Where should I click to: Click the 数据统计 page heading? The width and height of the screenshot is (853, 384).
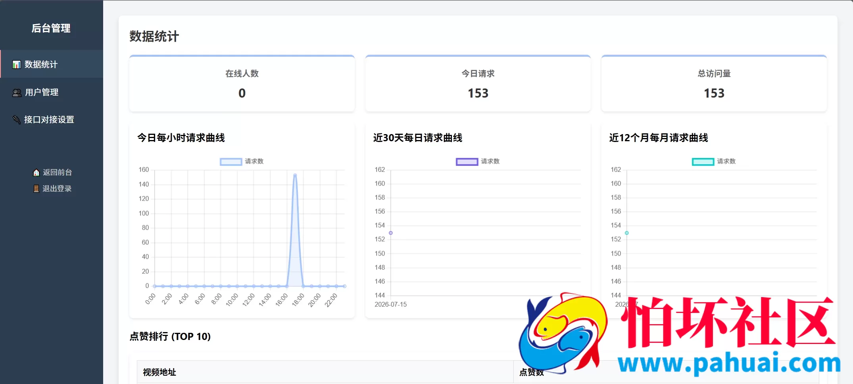154,36
